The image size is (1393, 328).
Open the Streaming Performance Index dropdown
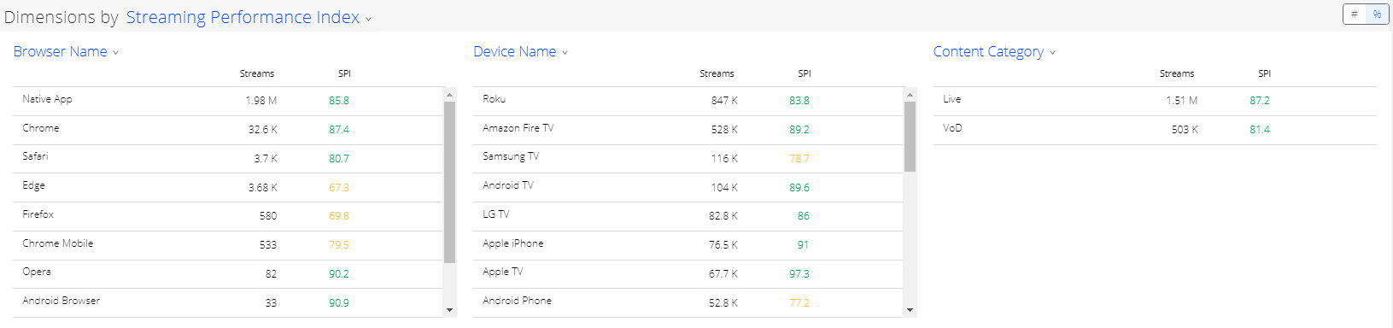pyautogui.click(x=249, y=17)
